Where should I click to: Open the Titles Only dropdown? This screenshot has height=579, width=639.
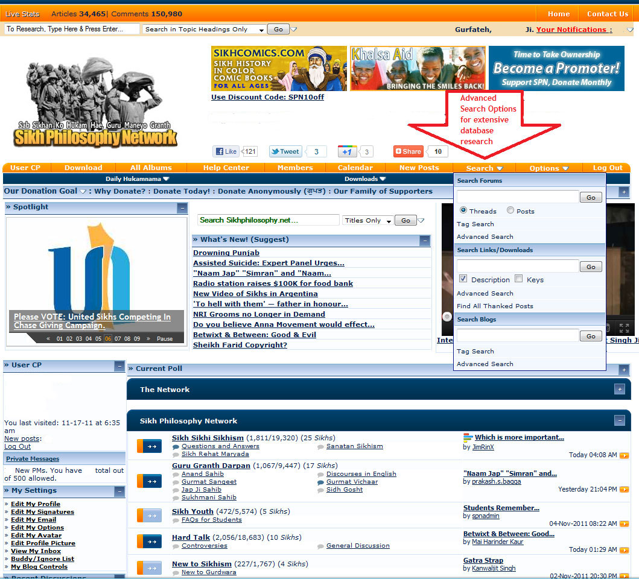[367, 220]
